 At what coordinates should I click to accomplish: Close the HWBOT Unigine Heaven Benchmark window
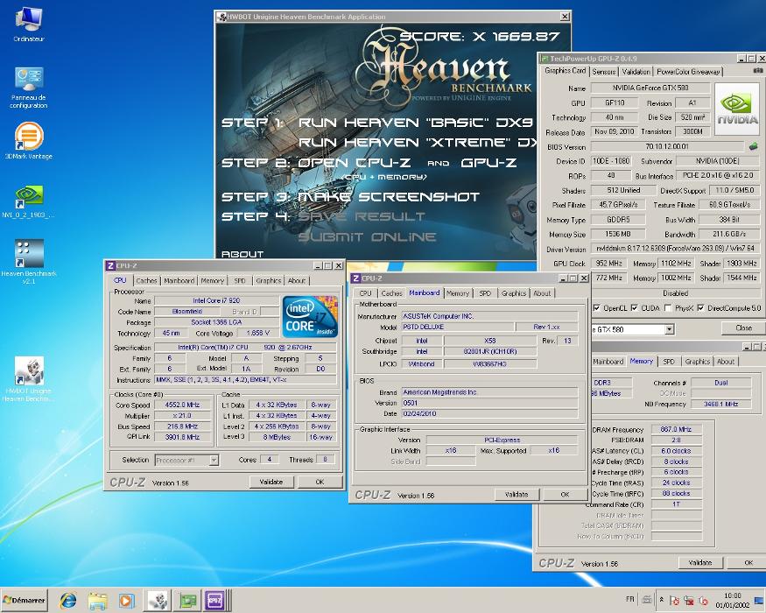pyautogui.click(x=565, y=17)
